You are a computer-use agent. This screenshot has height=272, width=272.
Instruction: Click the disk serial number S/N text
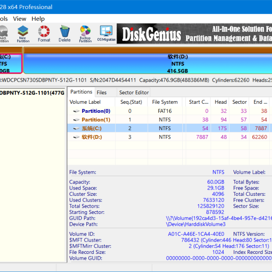pyautogui.click(x=113, y=80)
